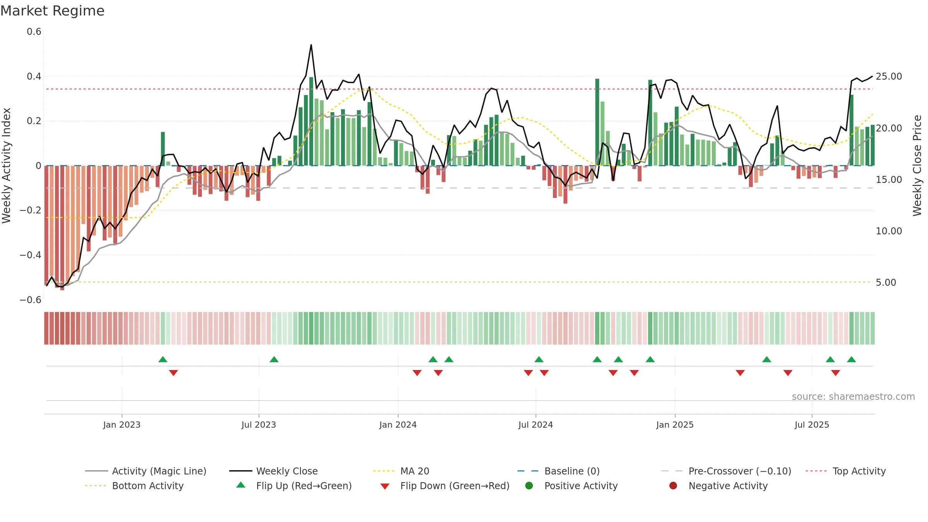928x522 pixels.
Task: Click the 0.6 activity axis label
Action: coord(34,32)
